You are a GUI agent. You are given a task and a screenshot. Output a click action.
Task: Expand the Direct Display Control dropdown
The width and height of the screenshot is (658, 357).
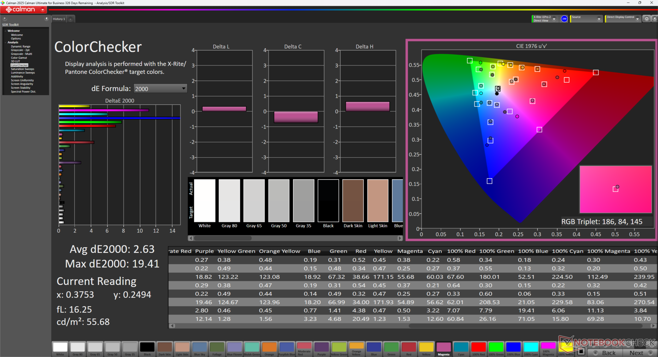[x=637, y=19]
